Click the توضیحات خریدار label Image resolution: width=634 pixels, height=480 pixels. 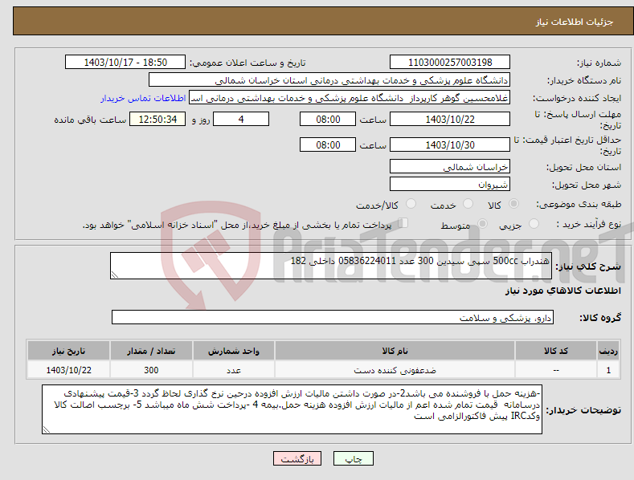point(583,410)
